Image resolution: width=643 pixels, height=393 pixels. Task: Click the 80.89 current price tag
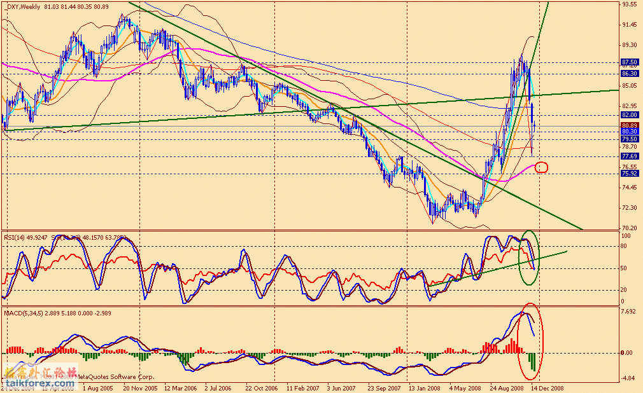[630, 125]
